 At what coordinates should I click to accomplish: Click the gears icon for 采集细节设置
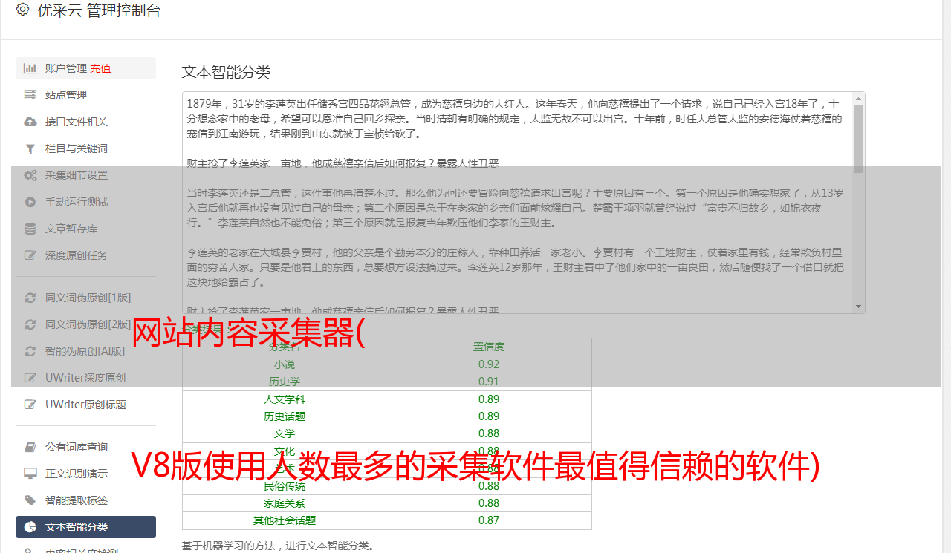tap(30, 175)
